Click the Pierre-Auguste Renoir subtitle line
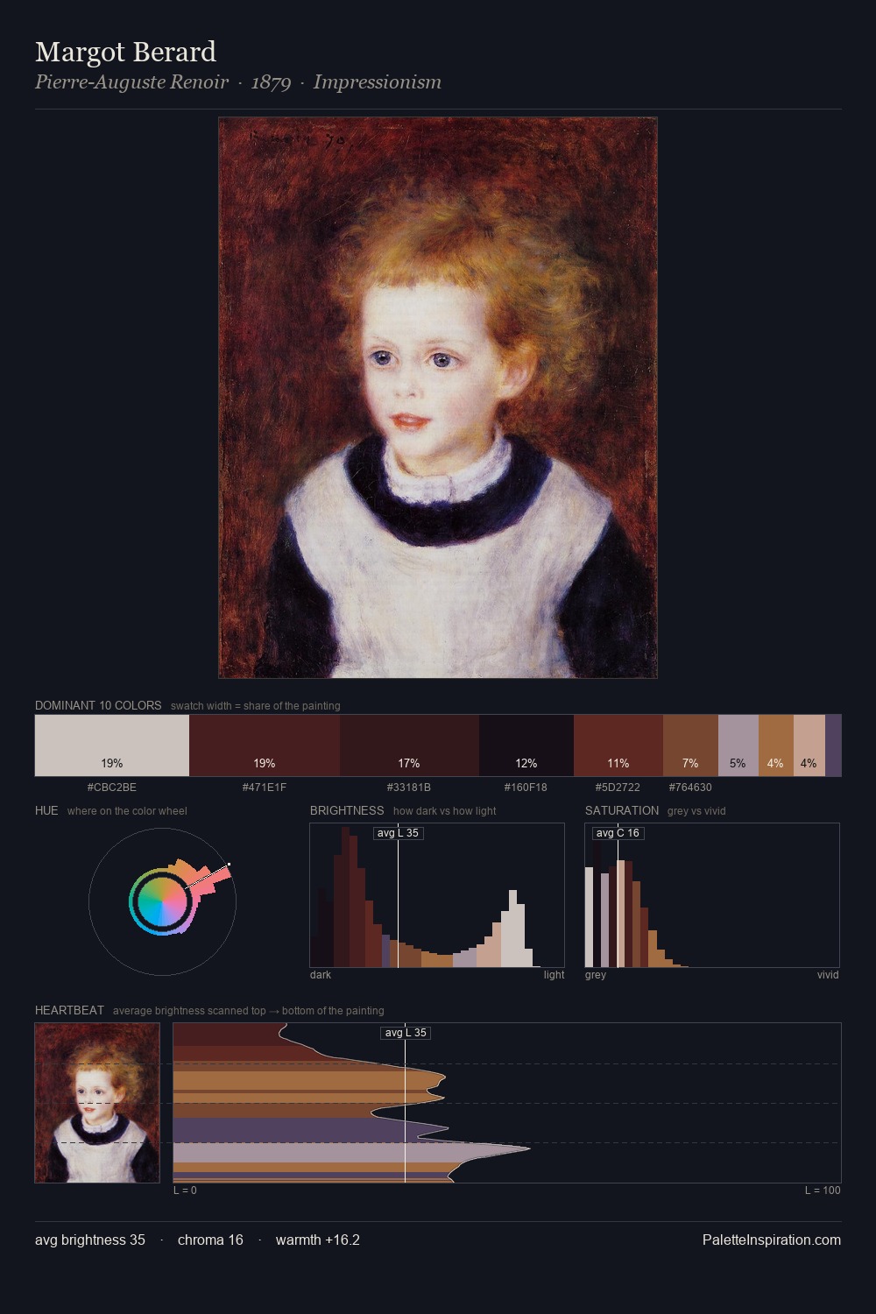The width and height of the screenshot is (876, 1314). pos(238,82)
